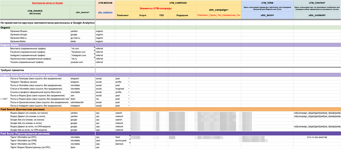Open post dropdown in the dzen rec row
Screen dimensions: 341x149
point(128,99)
